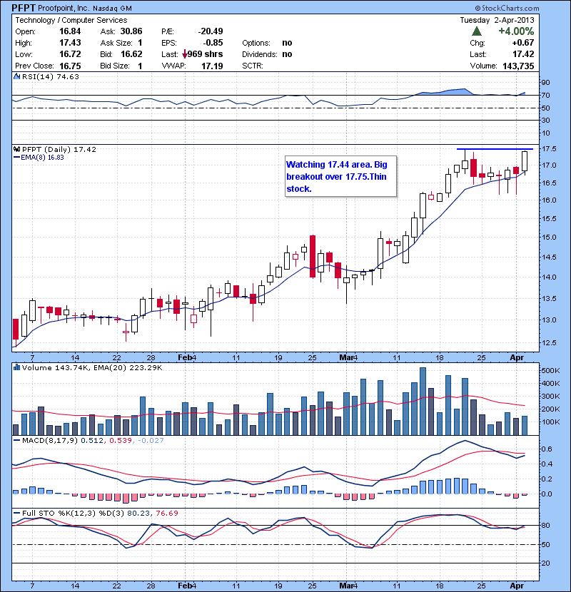Click the stochastic 80 axis label
This screenshot has height=592, width=571.
pos(546,525)
